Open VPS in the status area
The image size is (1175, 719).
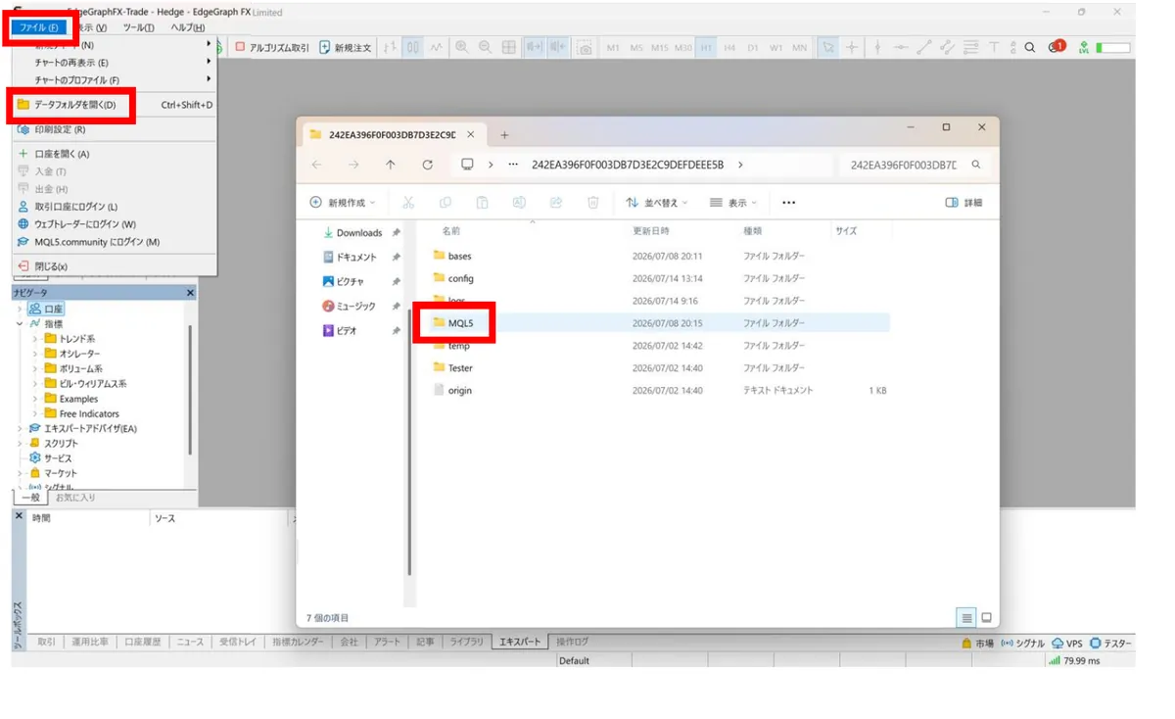pos(1067,644)
